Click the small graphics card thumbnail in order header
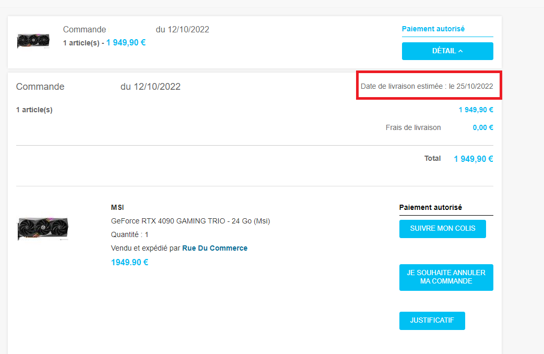This screenshot has width=544, height=354. point(33,41)
